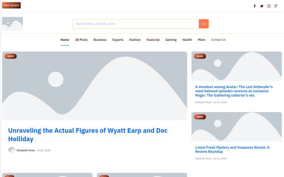
Task: Open the Mystery and Suspense Novels review title
Action: pos(232,149)
